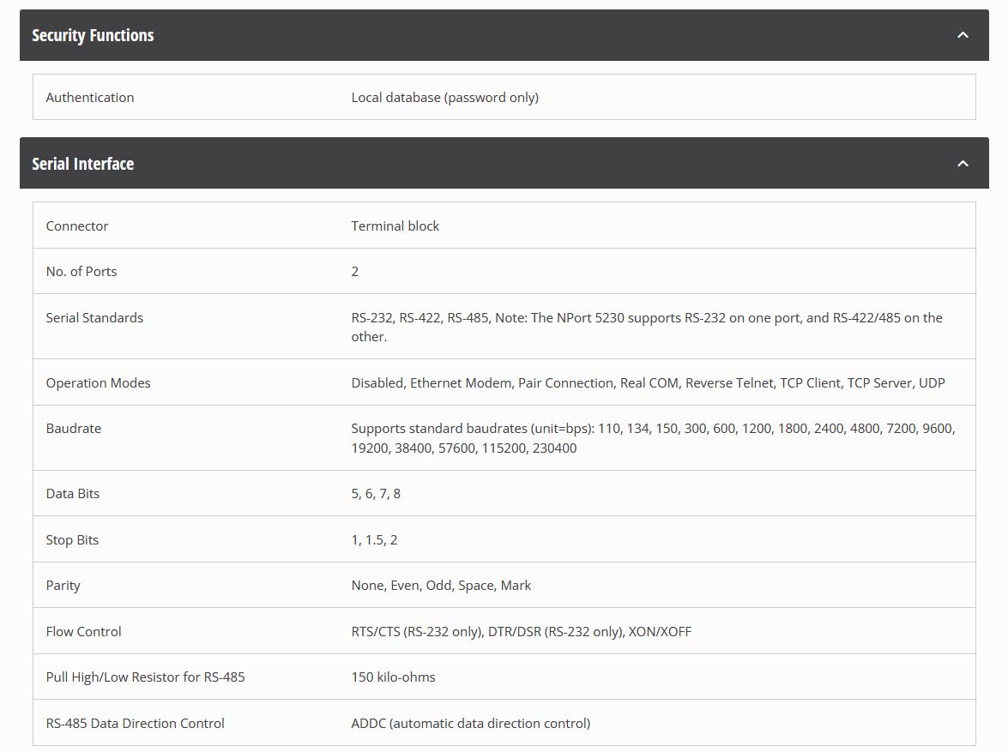Select the Parity value 'None, Even, Odd, Space, Mark'
The width and height of the screenshot is (1008, 752).
click(440, 585)
